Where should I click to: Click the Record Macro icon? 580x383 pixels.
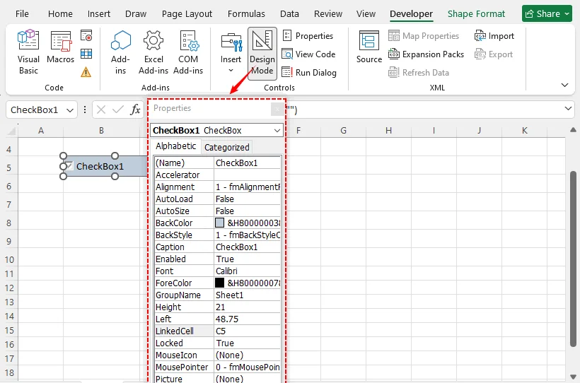(x=86, y=36)
